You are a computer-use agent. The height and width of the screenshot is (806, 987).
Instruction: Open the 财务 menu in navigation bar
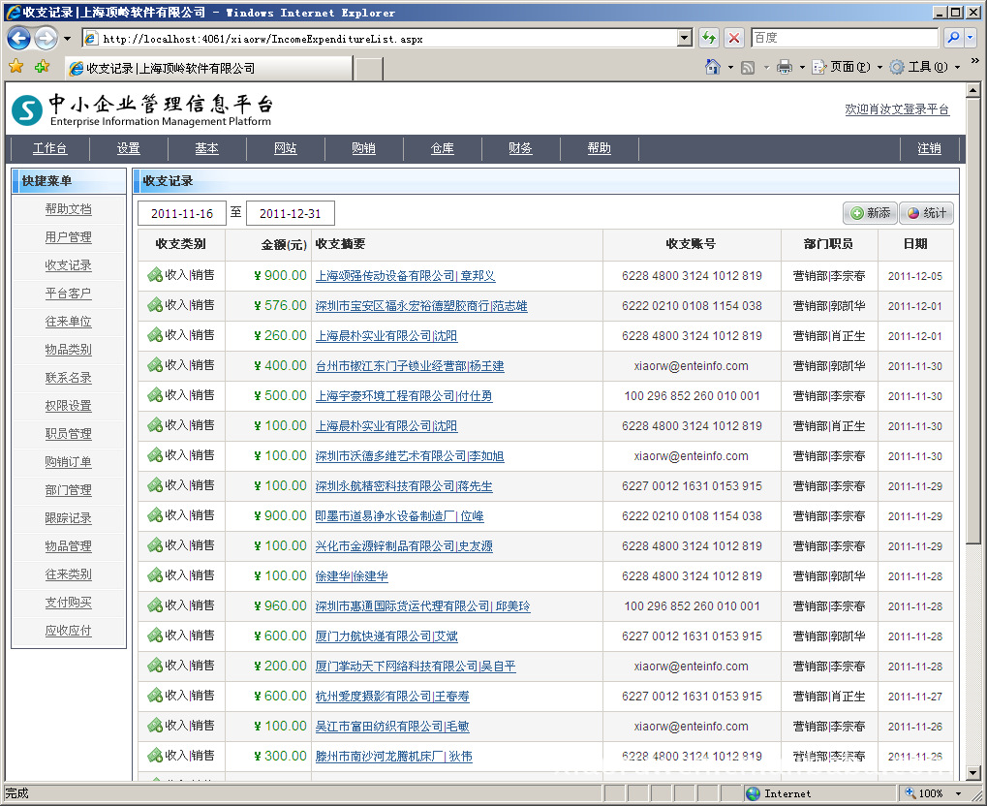click(x=520, y=148)
